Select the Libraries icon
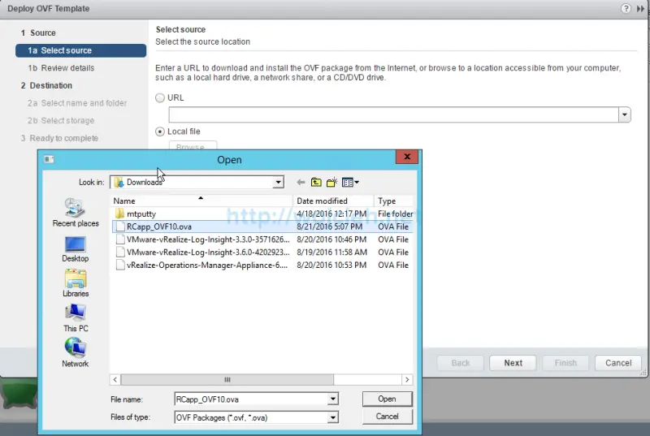This screenshot has width=650, height=436. click(76, 280)
